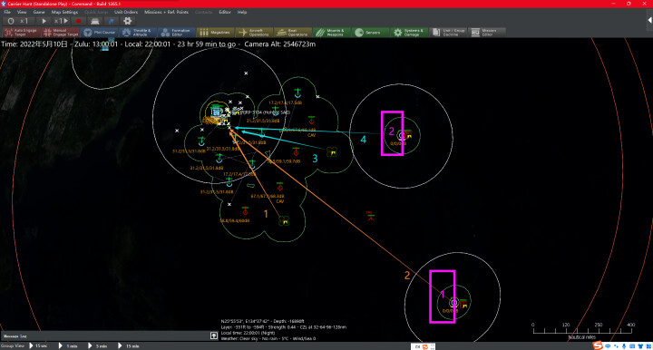
Task: Open the Mission Editor
Action: [487, 33]
